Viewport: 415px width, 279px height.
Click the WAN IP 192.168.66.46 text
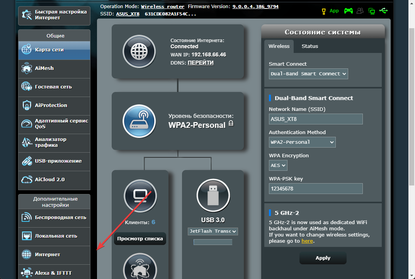tap(209, 55)
